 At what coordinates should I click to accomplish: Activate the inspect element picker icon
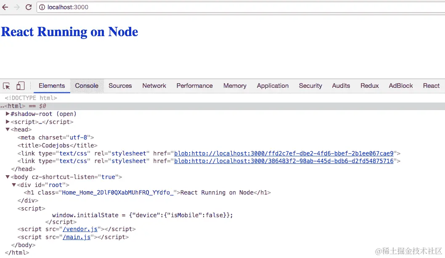[x=6, y=86]
